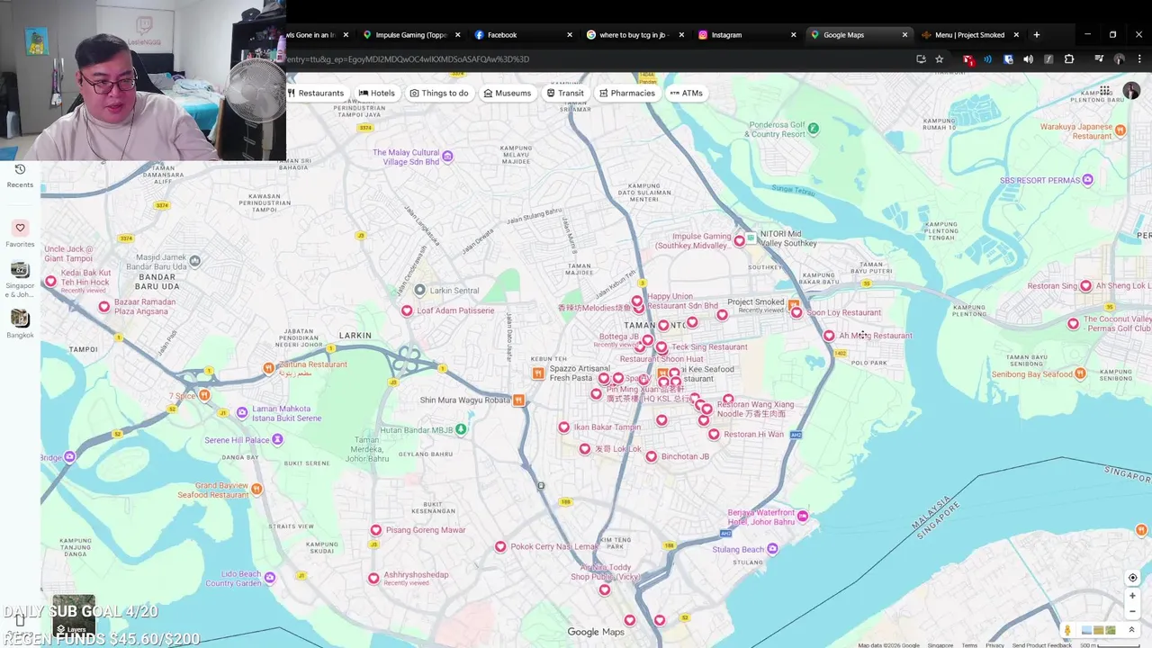The width and height of the screenshot is (1152, 648).
Task: Click Send Product Feedback link
Action: click(1041, 645)
